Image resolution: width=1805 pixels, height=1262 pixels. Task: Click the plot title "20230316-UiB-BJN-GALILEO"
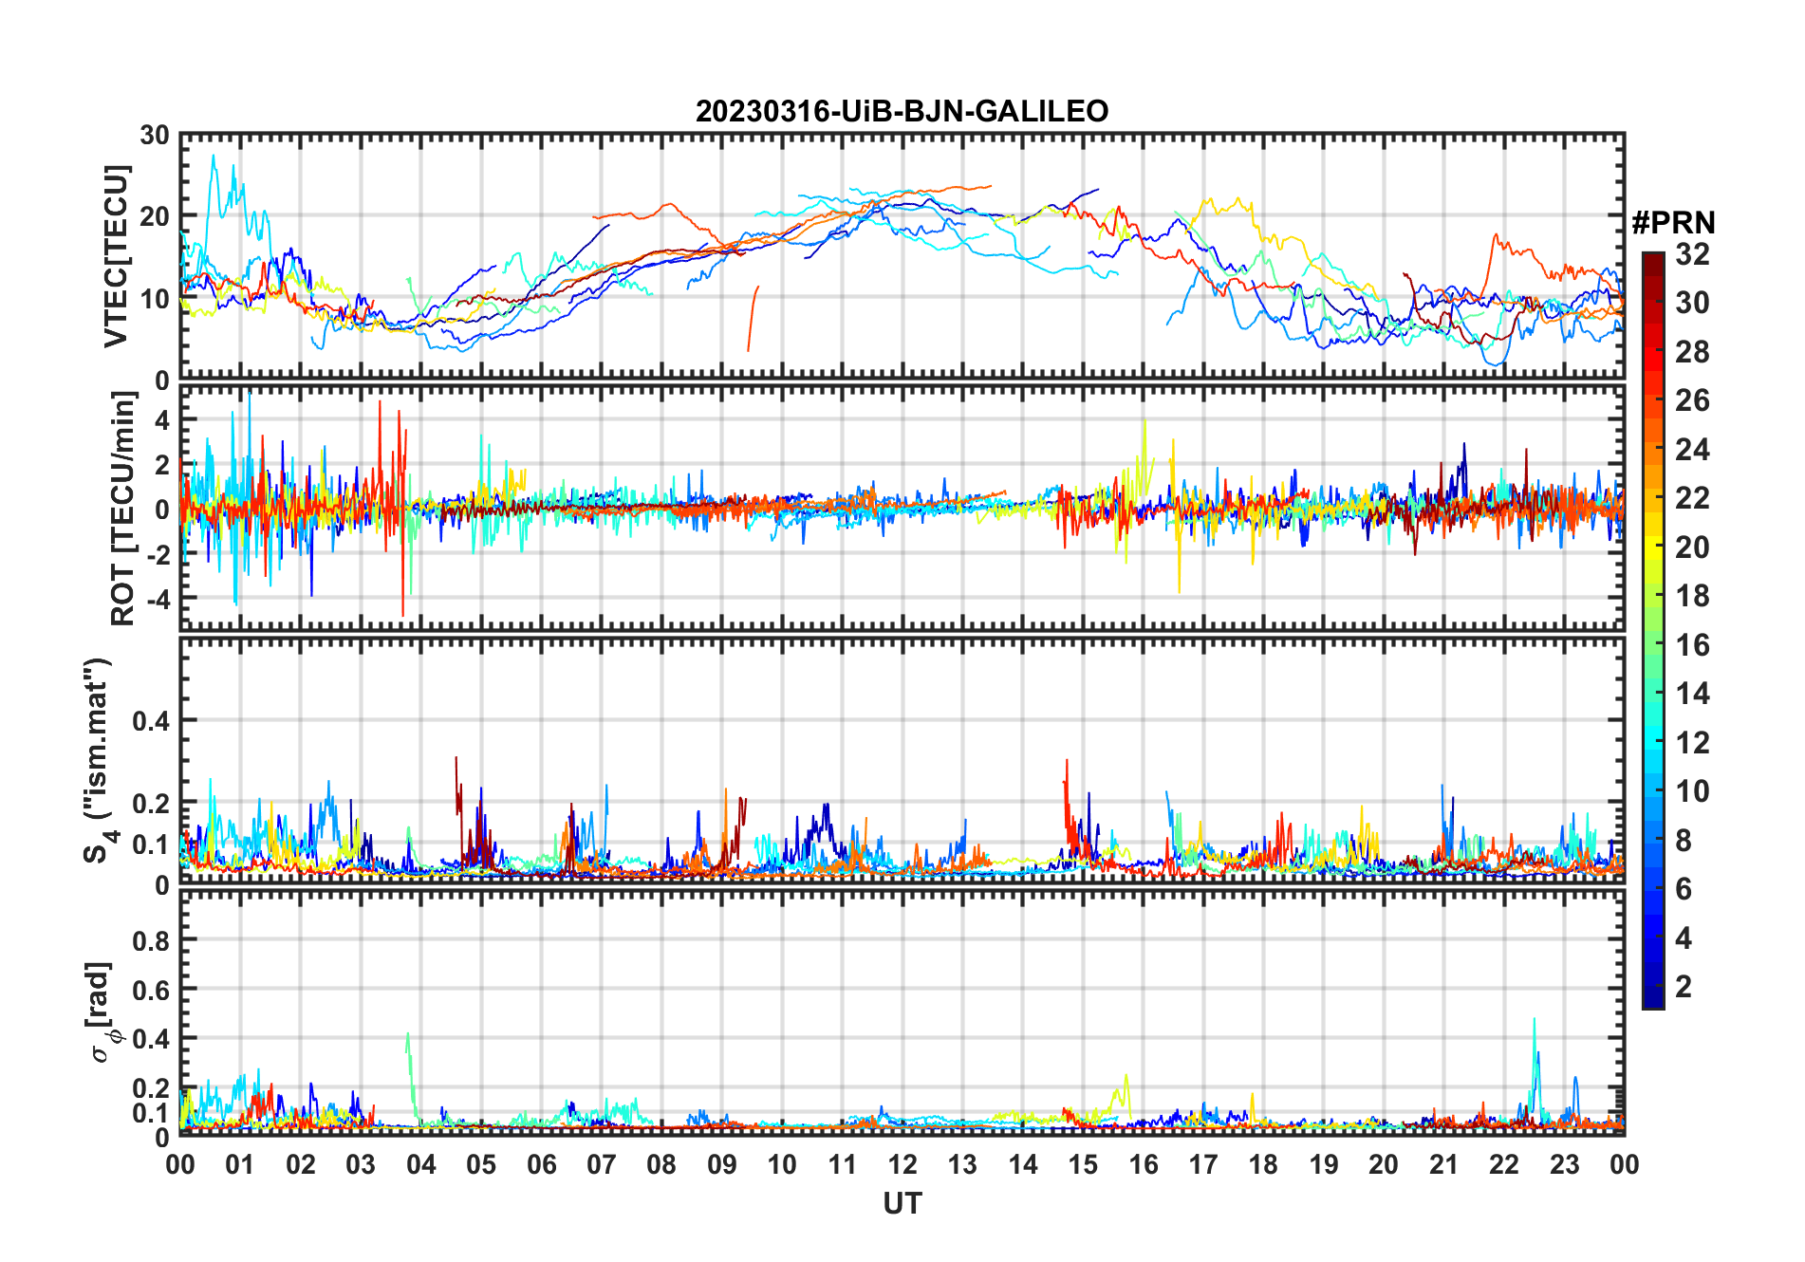click(x=902, y=112)
